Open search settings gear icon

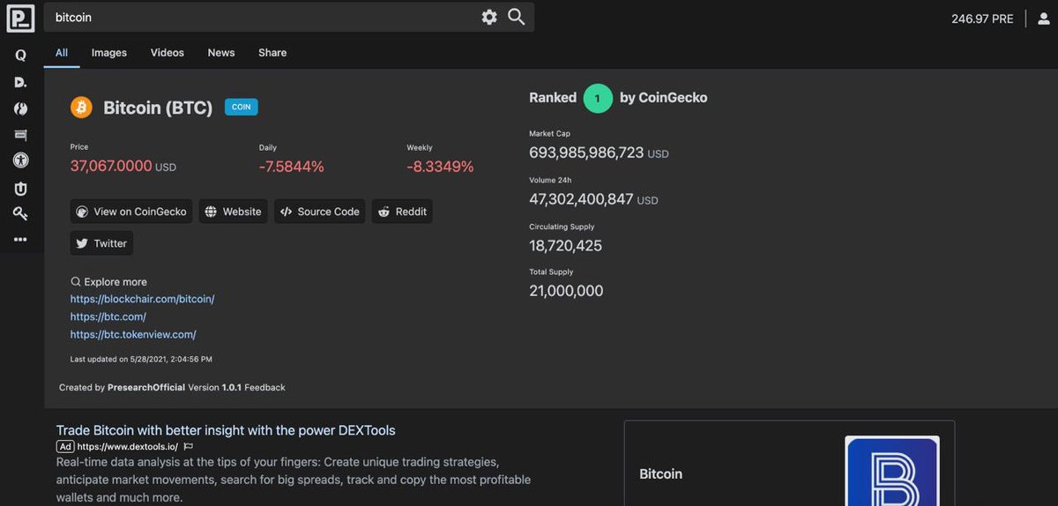(489, 18)
